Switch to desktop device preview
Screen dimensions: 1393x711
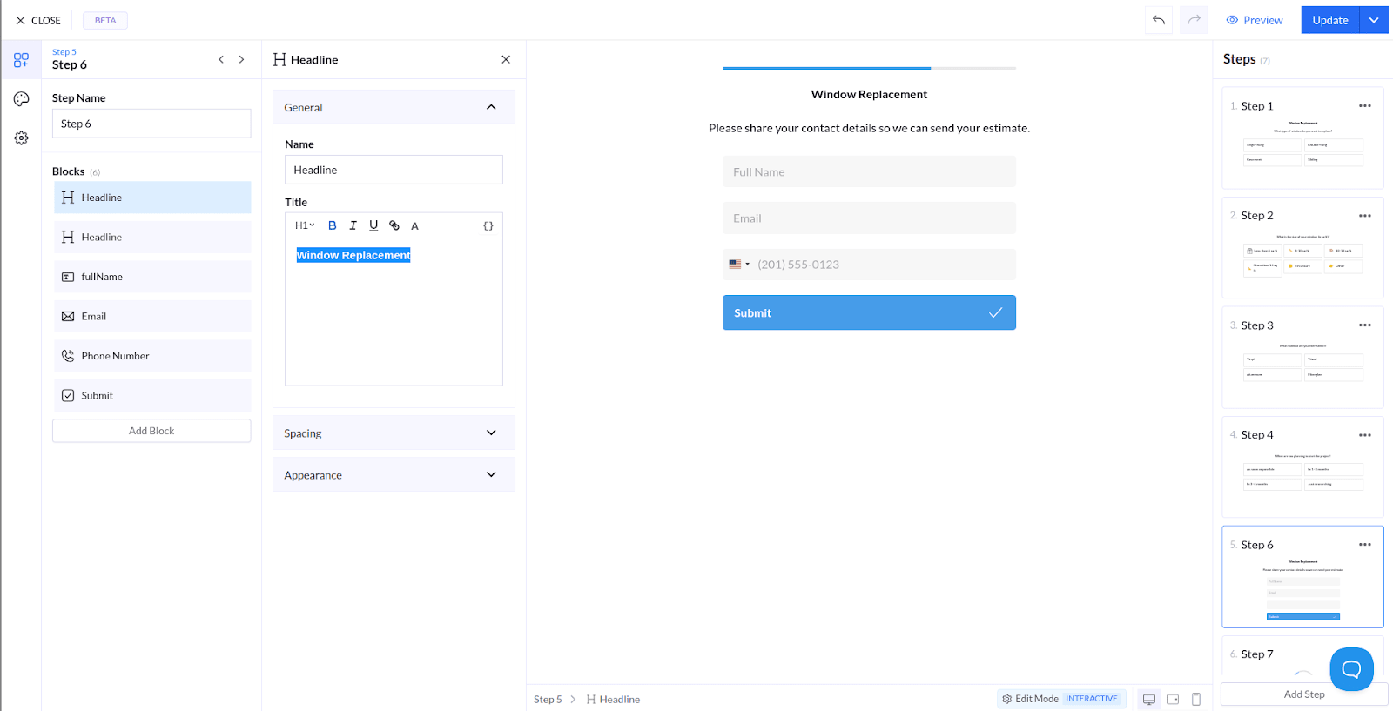point(1149,699)
